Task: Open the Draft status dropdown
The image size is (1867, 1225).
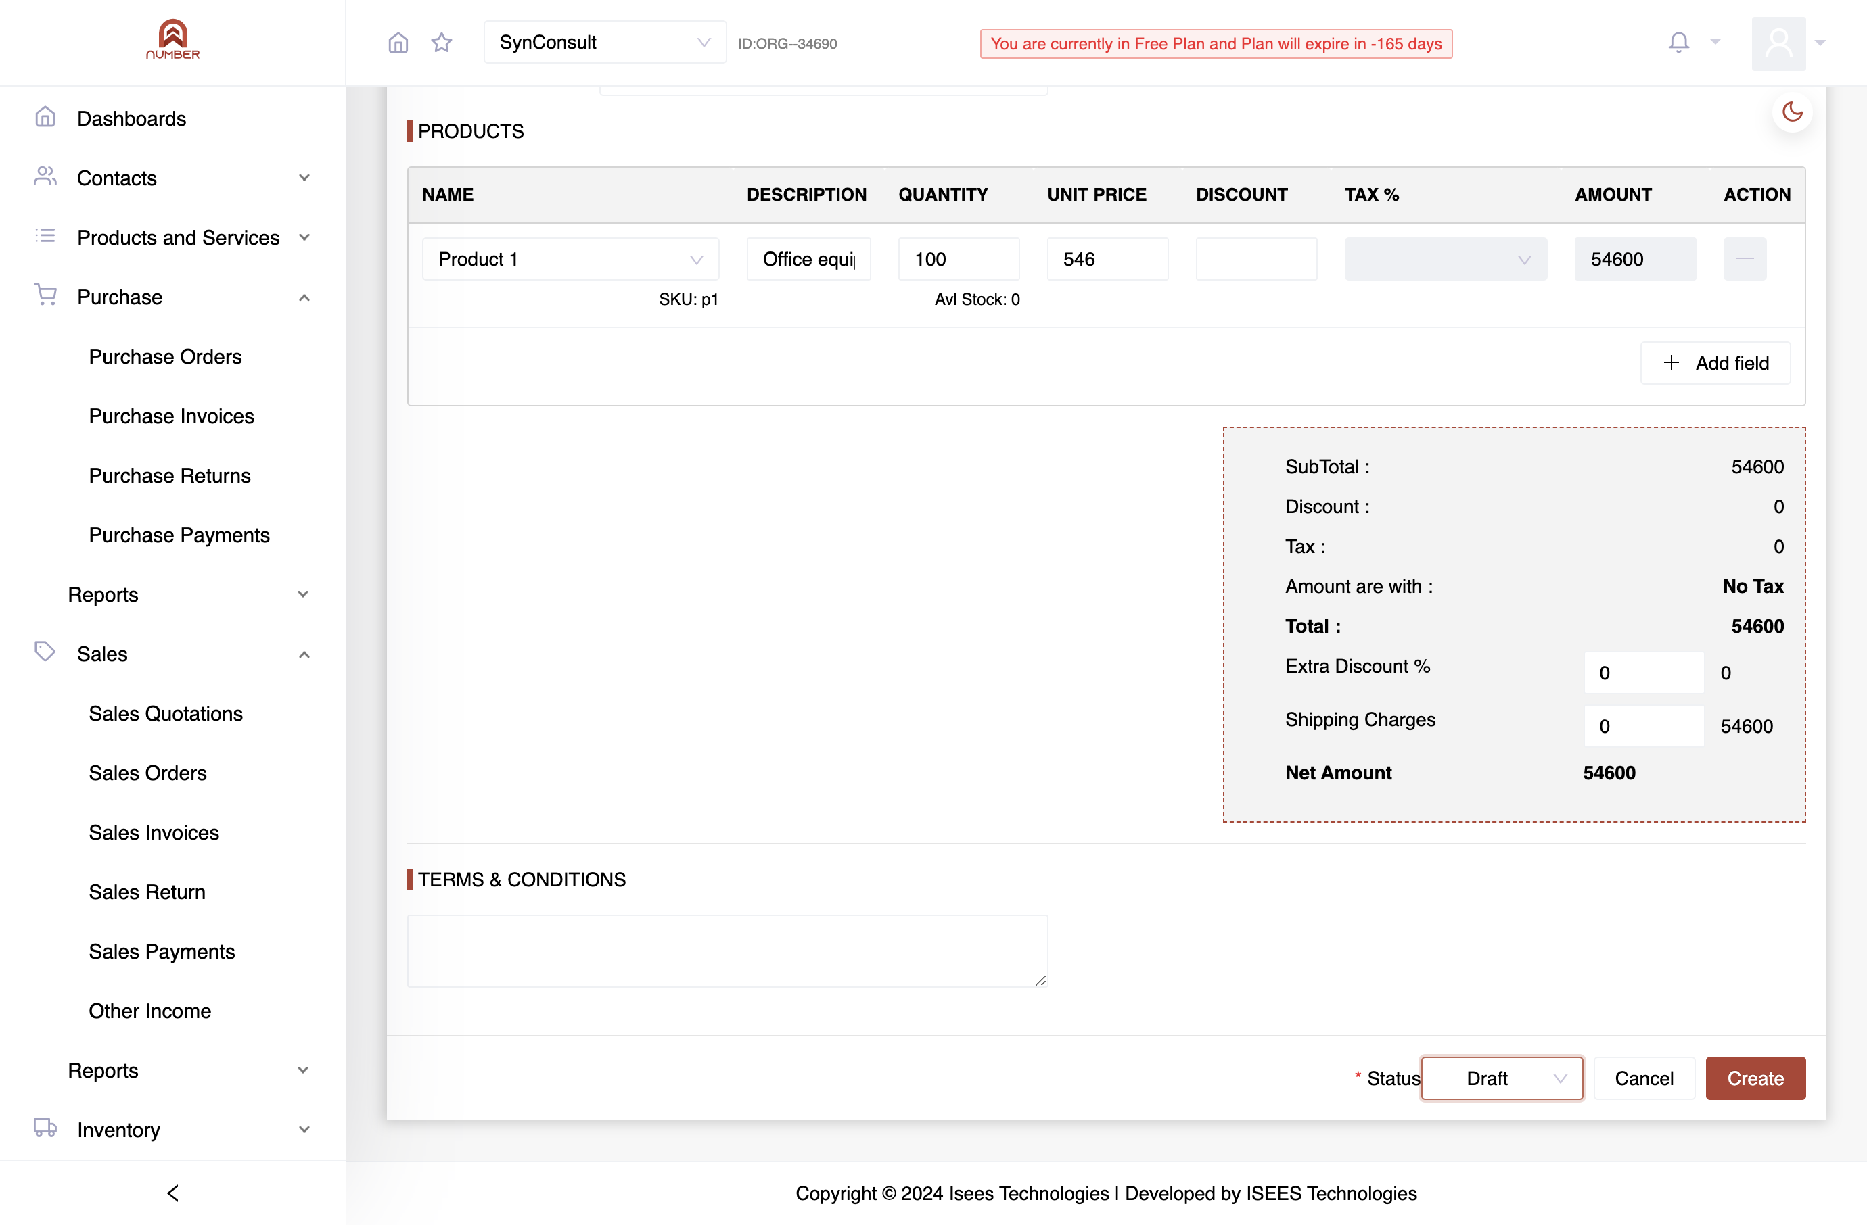Action: click(x=1502, y=1078)
